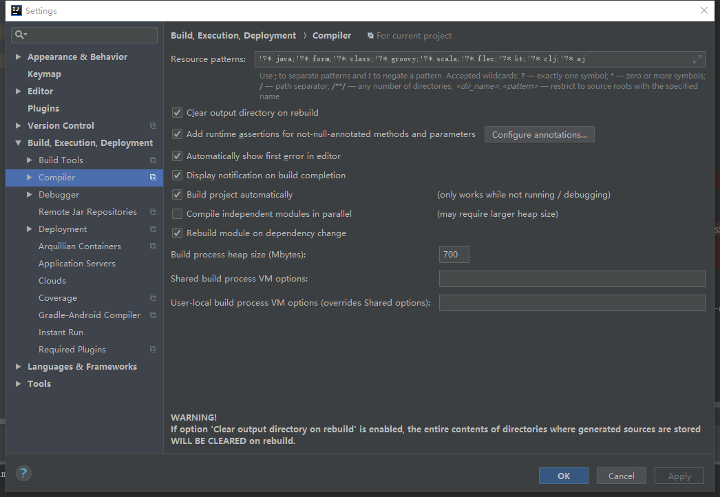This screenshot has width=720, height=497.
Task: Collapse Build, Execution, Deployment section
Action: tap(18, 143)
